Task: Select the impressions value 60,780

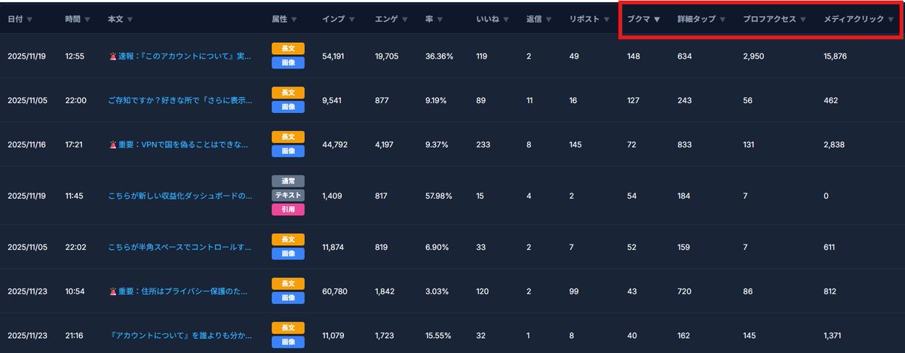Action: pyautogui.click(x=334, y=291)
